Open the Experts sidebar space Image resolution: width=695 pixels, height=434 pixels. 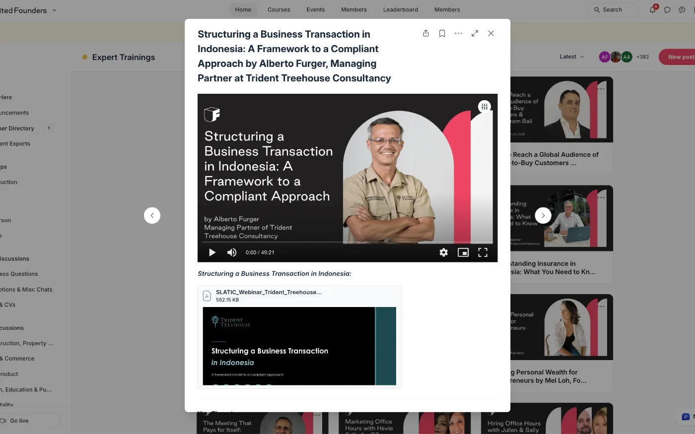tap(15, 143)
